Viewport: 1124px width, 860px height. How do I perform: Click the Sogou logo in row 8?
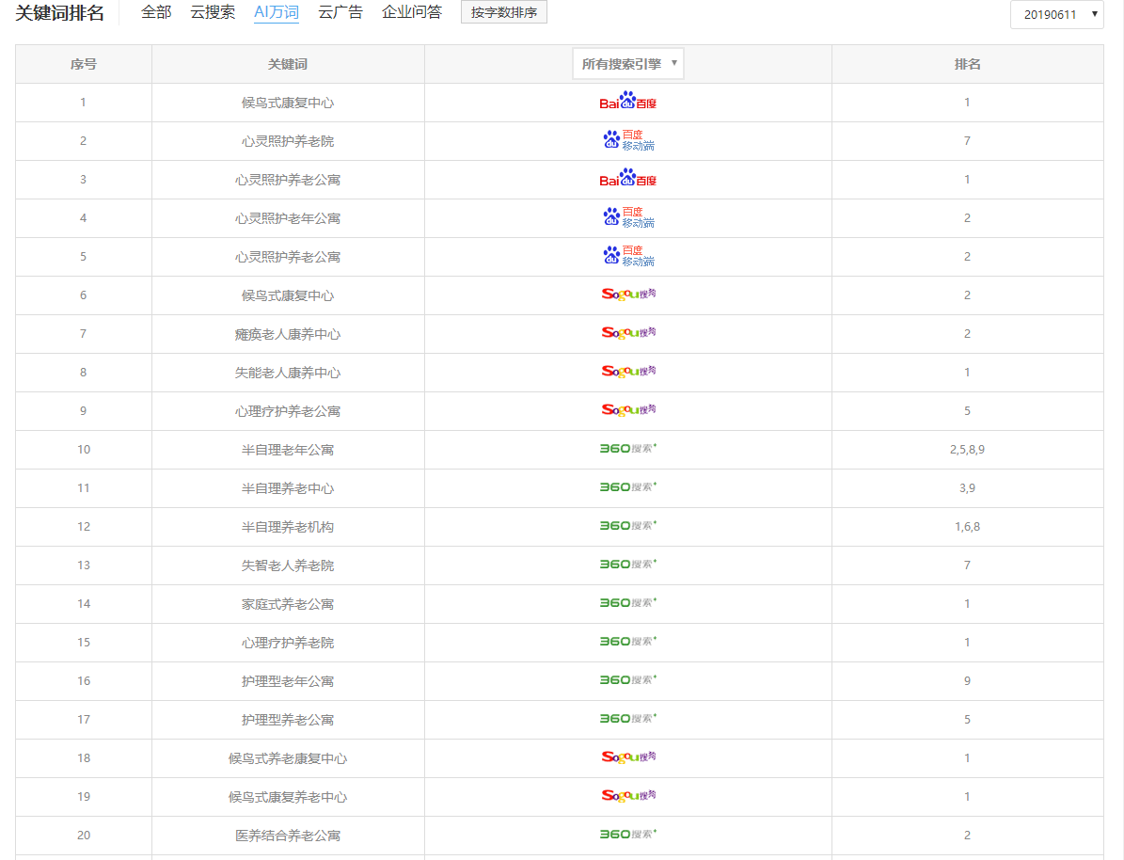[x=628, y=372]
